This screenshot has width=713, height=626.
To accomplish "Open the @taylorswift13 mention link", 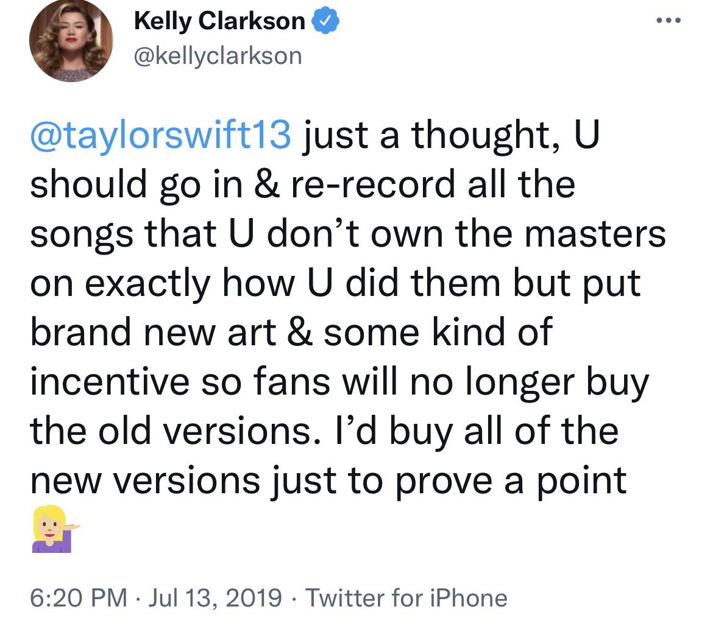I will tap(161, 135).
